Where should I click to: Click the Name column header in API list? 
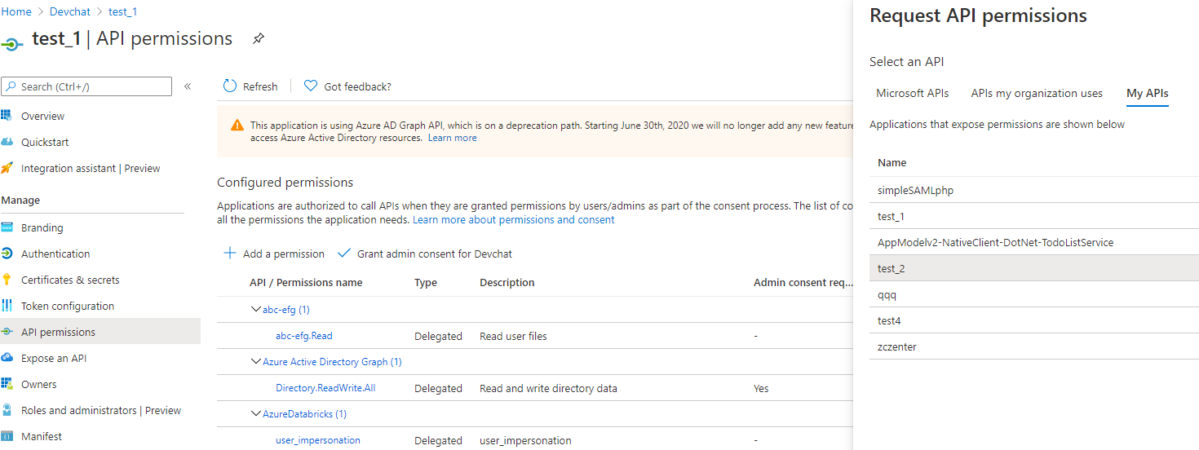[892, 163]
